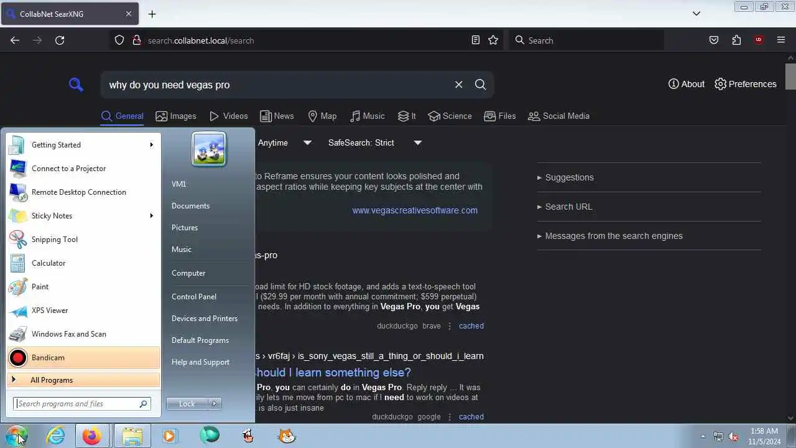Viewport: 796px width, 448px height.
Task: Open www.vegascreativesoftware.com link
Action: tap(415, 210)
